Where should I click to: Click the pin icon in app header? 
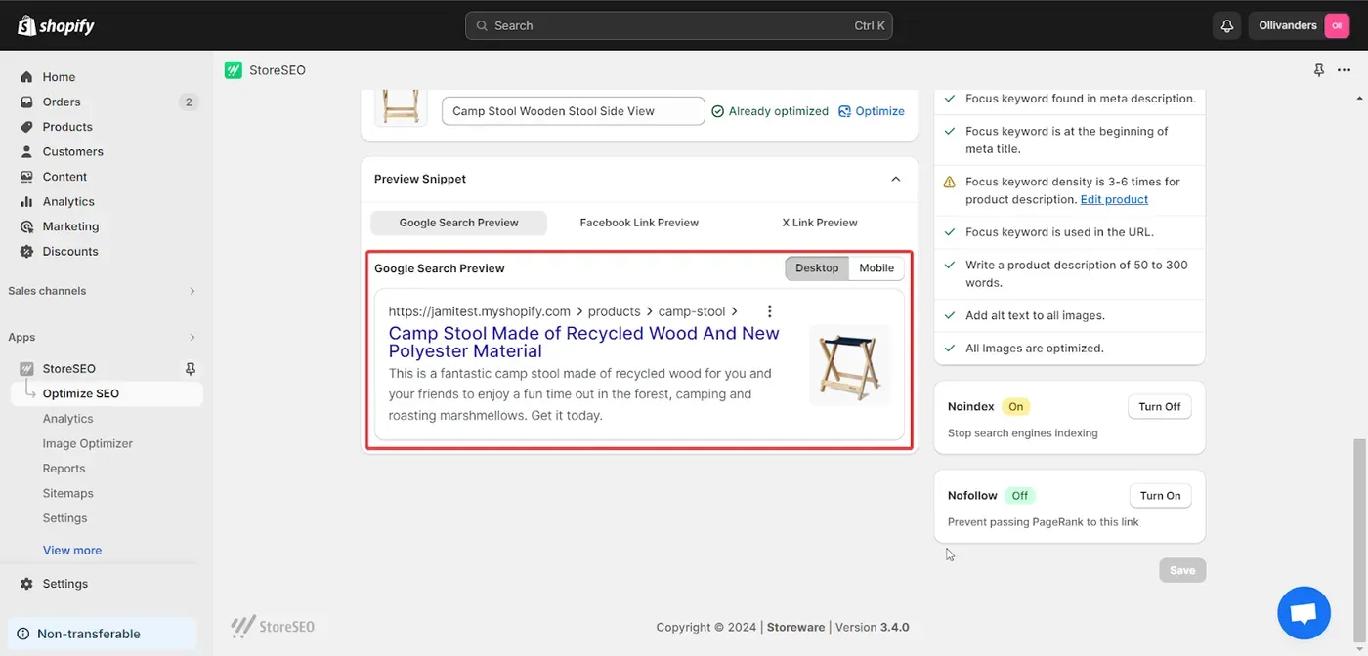click(x=1319, y=70)
